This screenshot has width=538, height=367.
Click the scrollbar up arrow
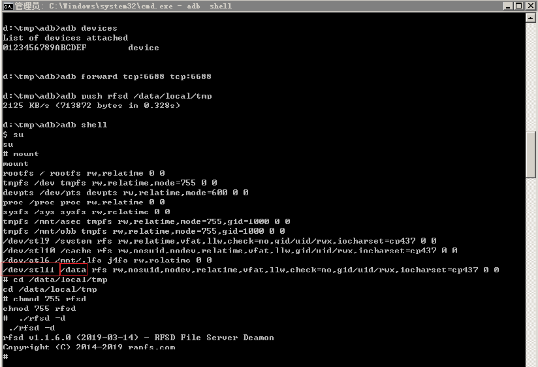pos(531,18)
